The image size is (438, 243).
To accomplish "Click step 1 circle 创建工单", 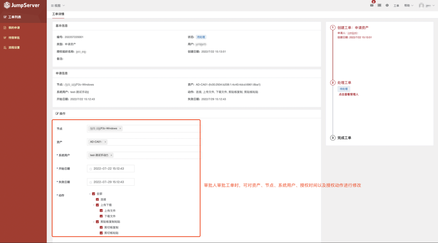I will pyautogui.click(x=333, y=27).
